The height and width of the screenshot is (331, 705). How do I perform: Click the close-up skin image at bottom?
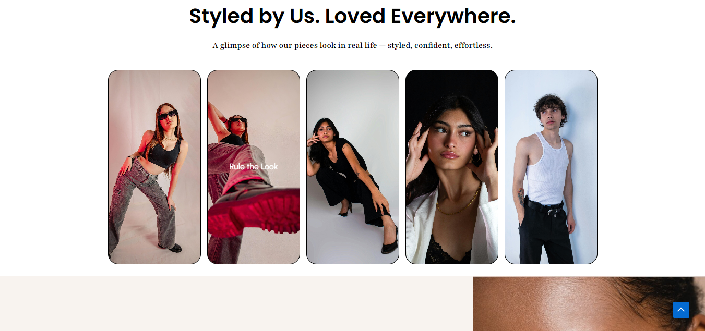(589, 304)
